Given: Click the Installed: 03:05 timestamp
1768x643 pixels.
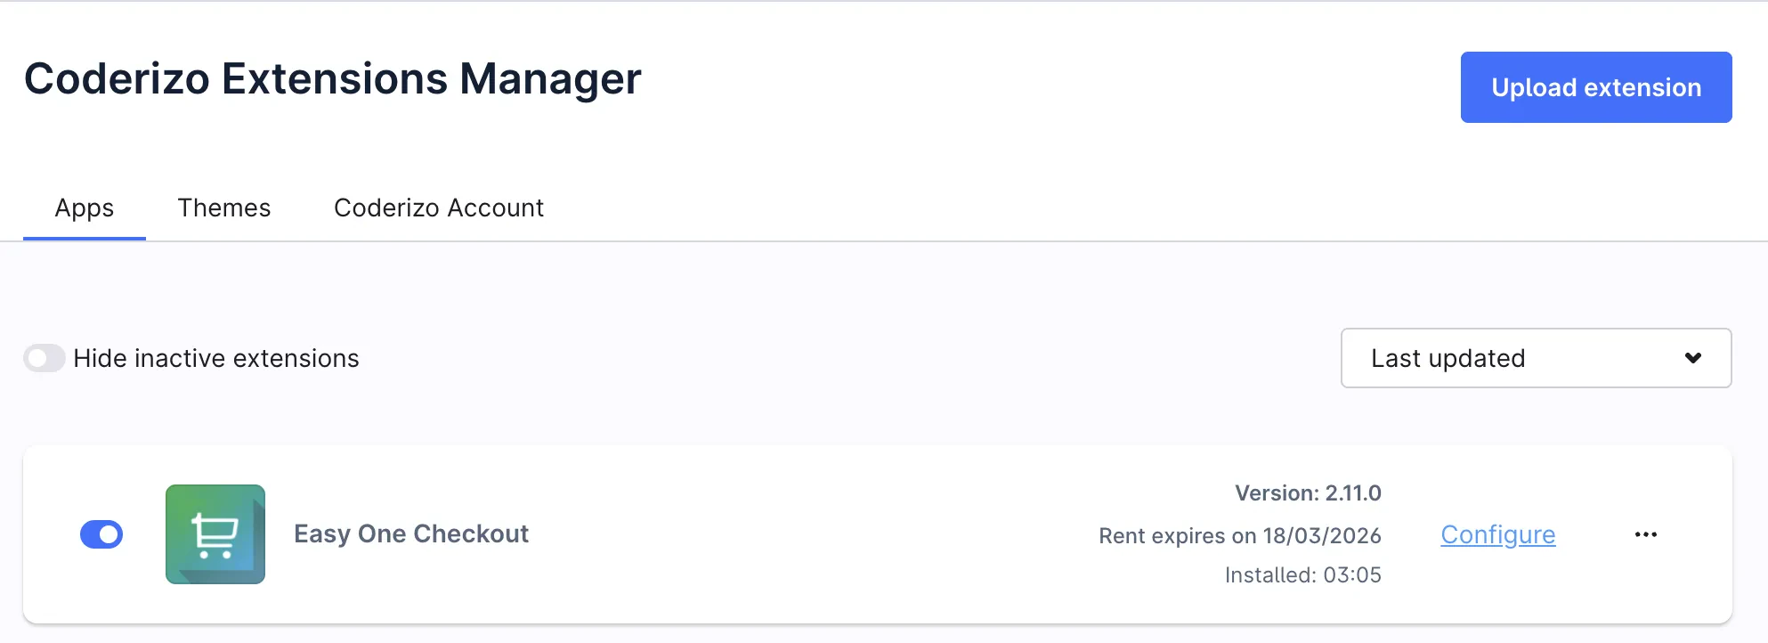Looking at the screenshot, I should [1302, 575].
